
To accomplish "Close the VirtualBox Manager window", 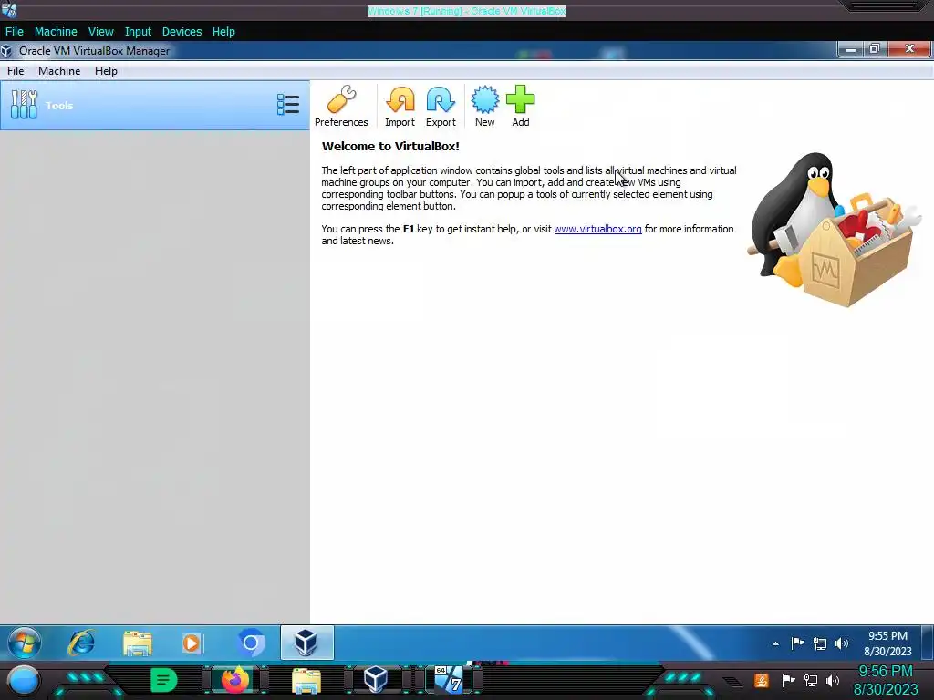I will [x=909, y=49].
